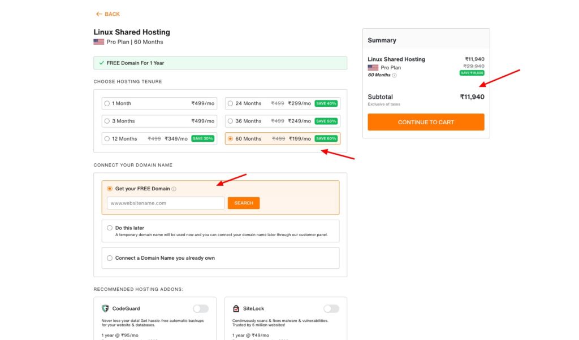
Task: Click the info icon next to 60 Months in Summary
Action: click(x=395, y=75)
